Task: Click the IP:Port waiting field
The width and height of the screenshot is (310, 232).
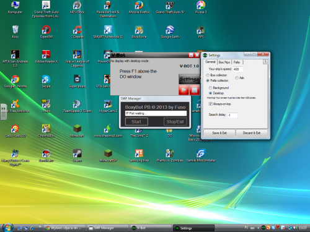Action: click(156, 113)
